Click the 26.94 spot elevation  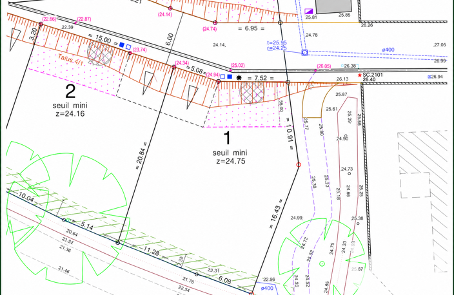(x=437, y=77)
